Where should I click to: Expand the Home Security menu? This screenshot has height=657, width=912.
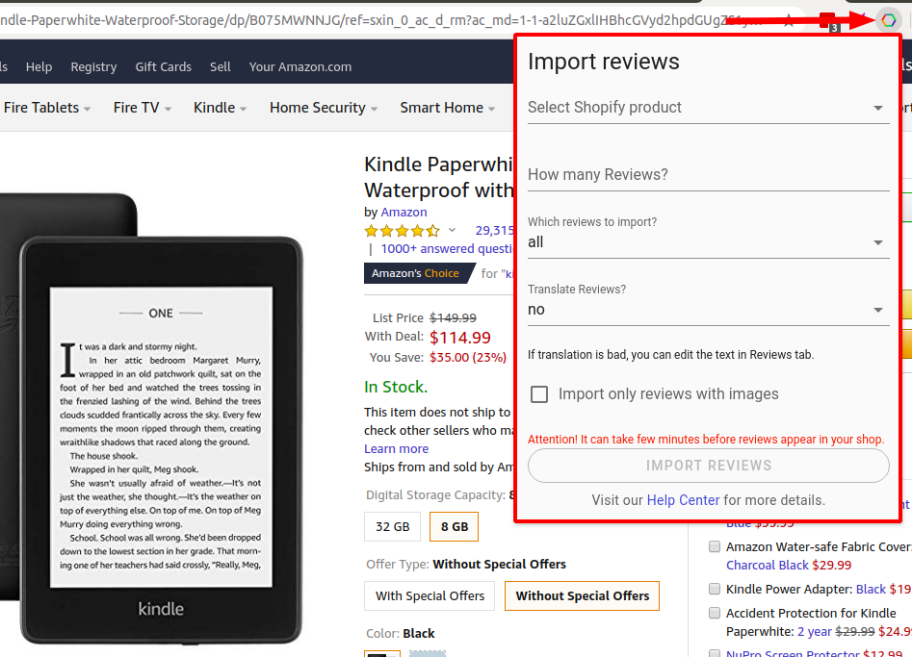(x=324, y=108)
